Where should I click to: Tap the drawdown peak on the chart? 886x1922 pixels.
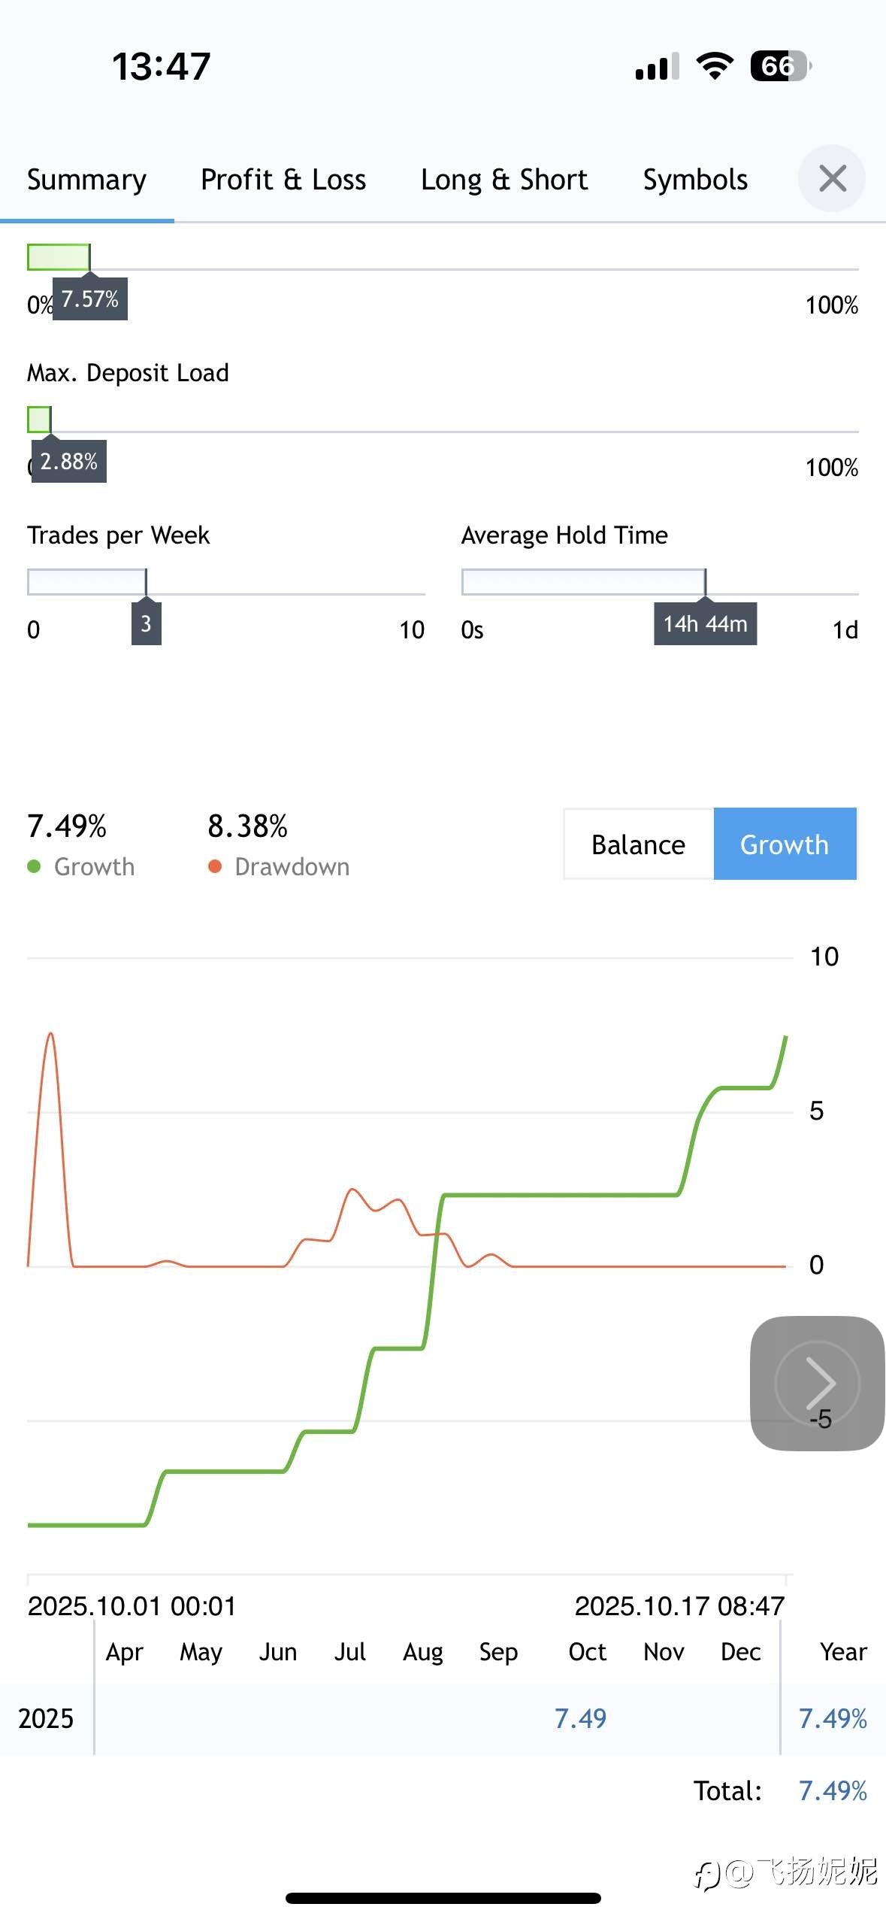50,1035
